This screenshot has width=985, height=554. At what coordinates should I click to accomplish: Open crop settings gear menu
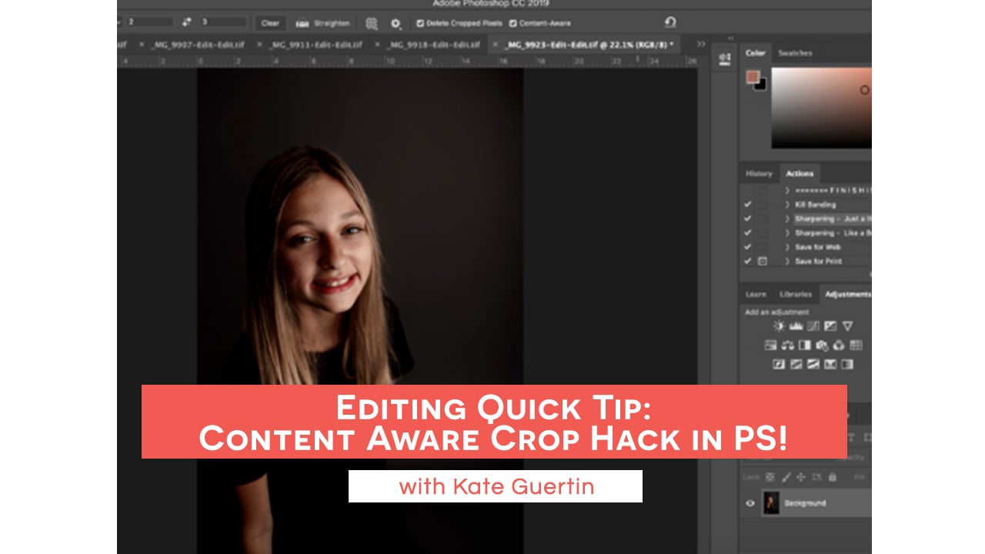(396, 23)
